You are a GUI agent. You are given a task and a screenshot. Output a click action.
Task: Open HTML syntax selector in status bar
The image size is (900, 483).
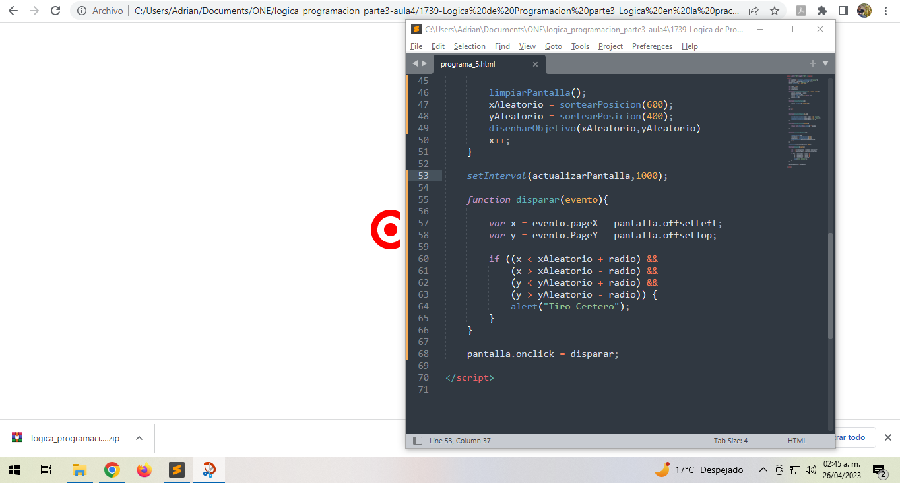(x=797, y=440)
